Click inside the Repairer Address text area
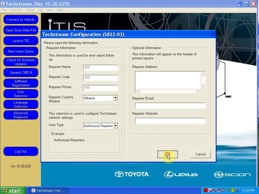Screen dimensions: 259x194 [168, 80]
